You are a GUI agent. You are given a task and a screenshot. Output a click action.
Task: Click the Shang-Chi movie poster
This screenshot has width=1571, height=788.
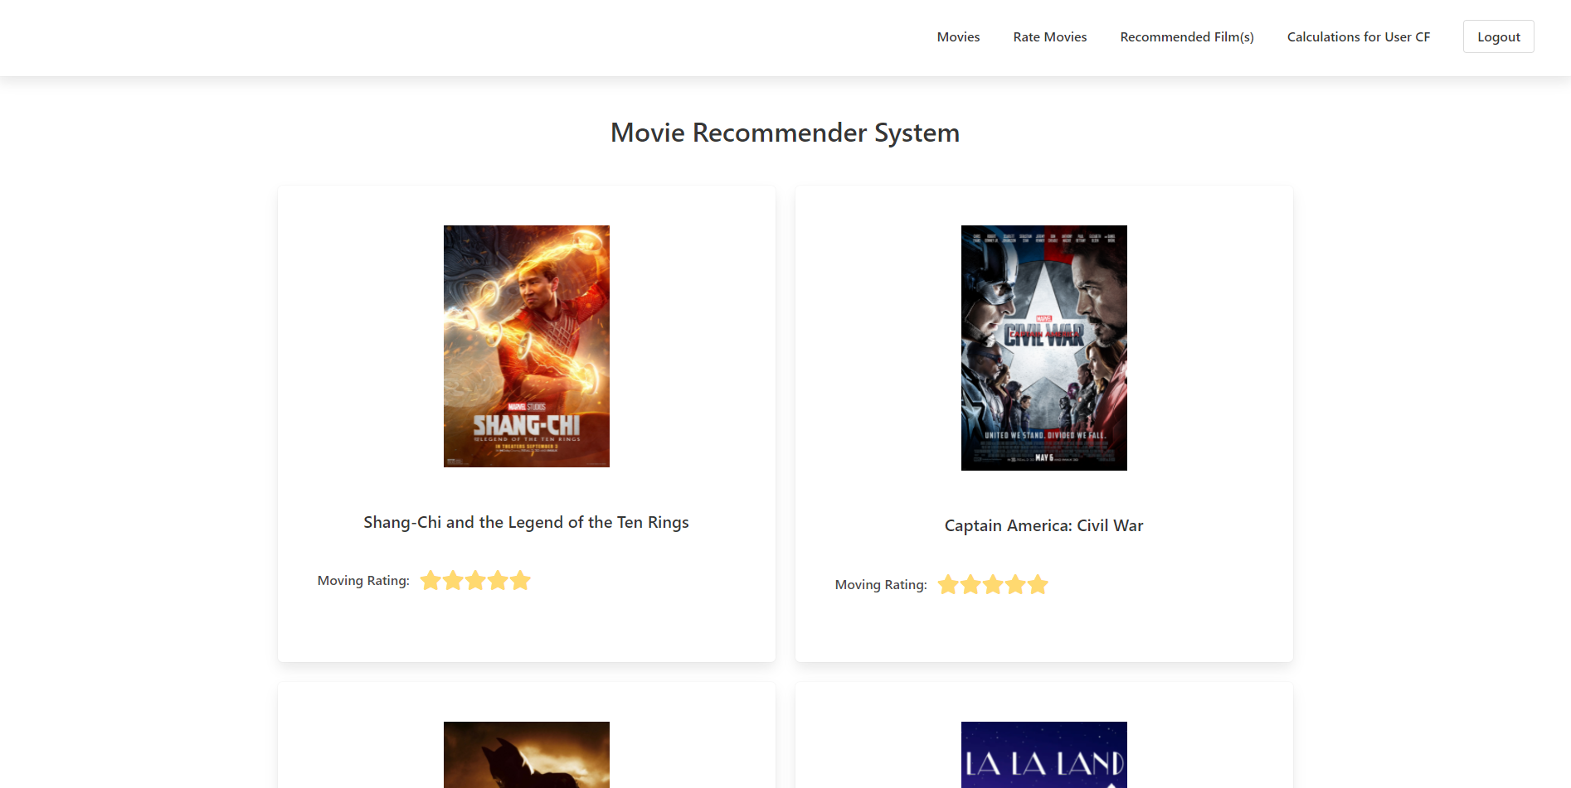(x=527, y=346)
